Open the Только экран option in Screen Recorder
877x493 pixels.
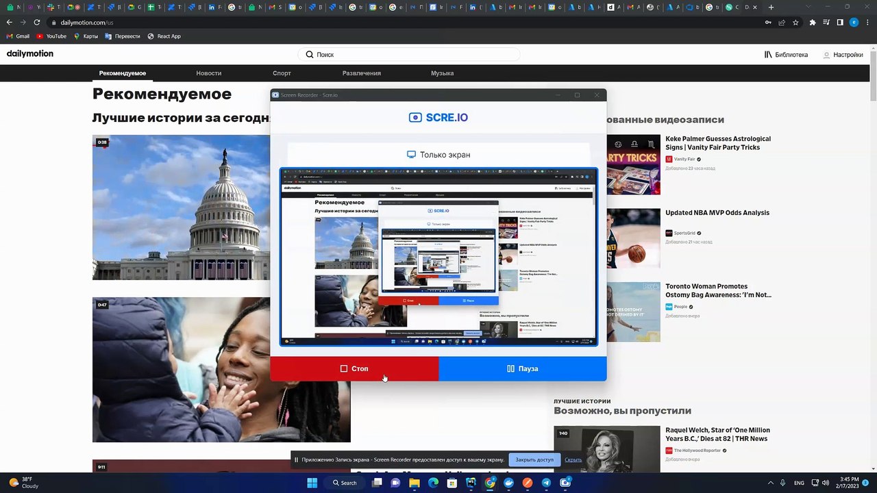(x=438, y=155)
